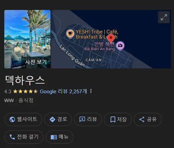Select the YESH! Tribe café marker icon
The image size is (174, 148).
70,34
